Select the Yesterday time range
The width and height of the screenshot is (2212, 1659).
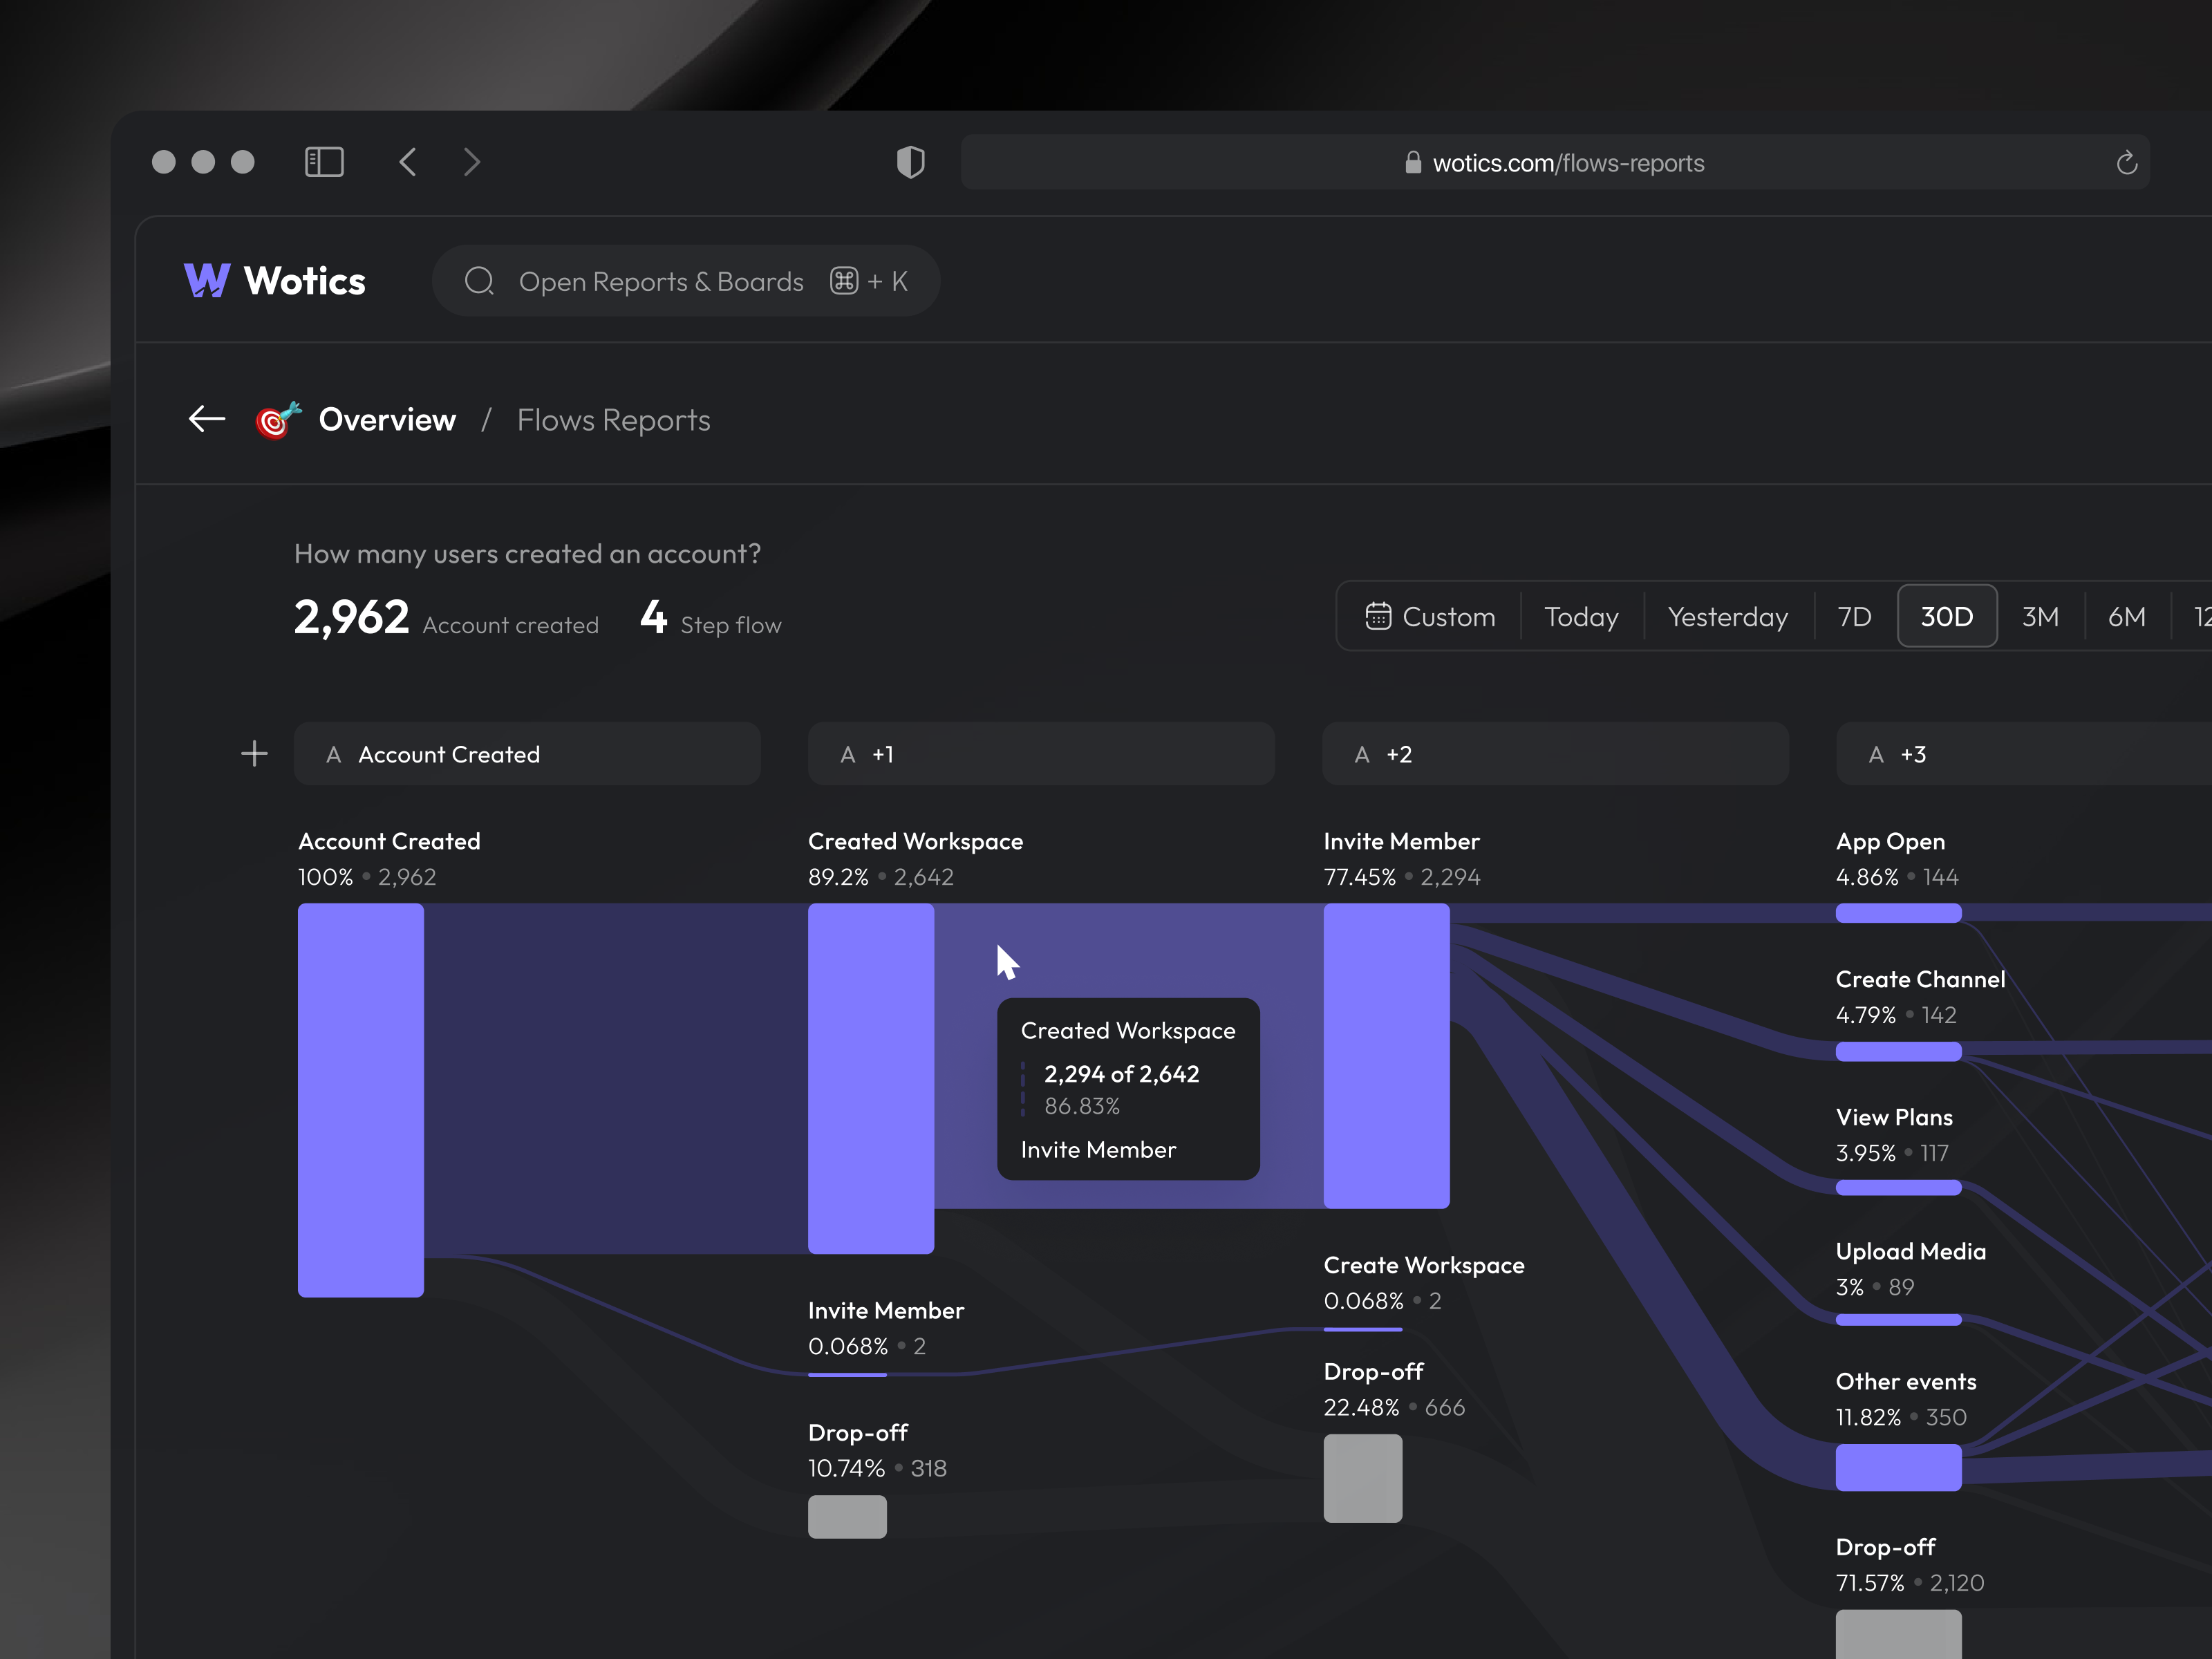click(x=1727, y=616)
